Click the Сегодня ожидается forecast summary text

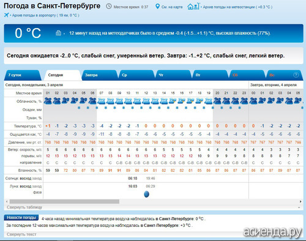coord(146,56)
